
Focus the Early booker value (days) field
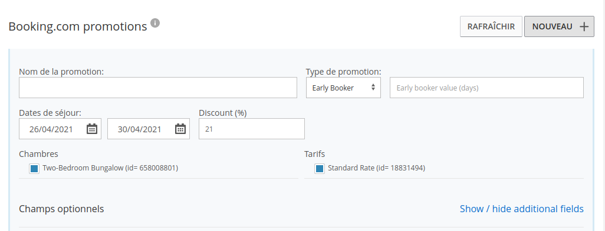[x=486, y=88]
